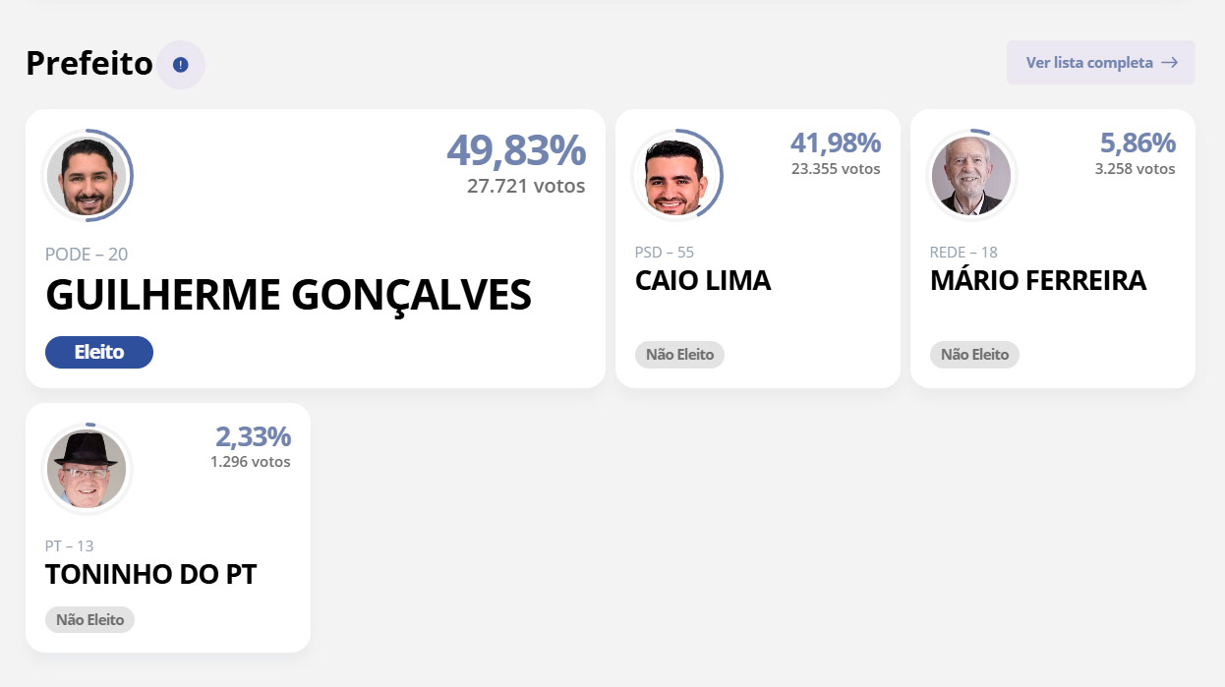
Task: Select the MÁRIO FERREIRA name
Action: [x=1038, y=281]
